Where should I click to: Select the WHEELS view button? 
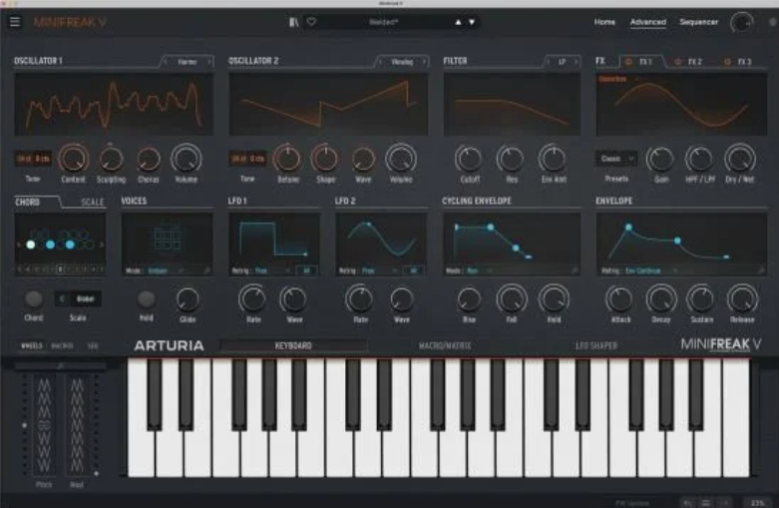[31, 345]
